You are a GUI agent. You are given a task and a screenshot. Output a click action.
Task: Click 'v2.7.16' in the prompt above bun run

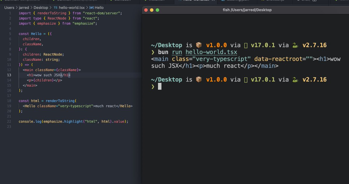click(x=315, y=45)
